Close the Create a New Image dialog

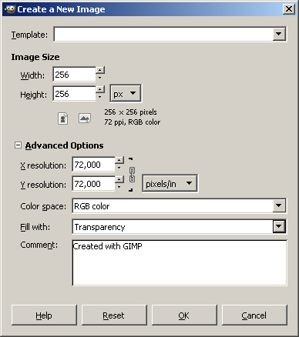pyautogui.click(x=289, y=9)
